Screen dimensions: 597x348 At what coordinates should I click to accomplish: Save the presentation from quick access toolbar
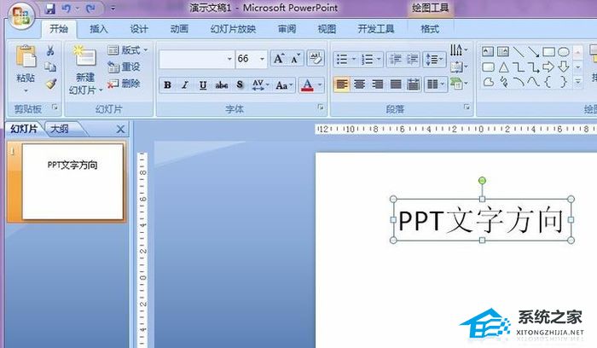[49, 8]
